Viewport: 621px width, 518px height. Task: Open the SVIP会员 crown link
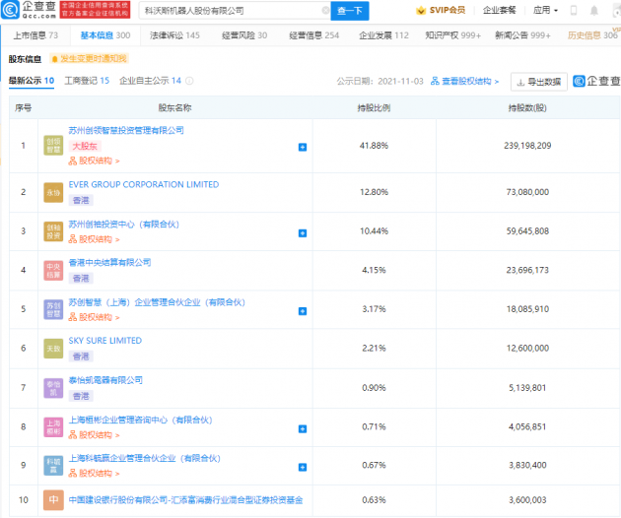(x=441, y=10)
